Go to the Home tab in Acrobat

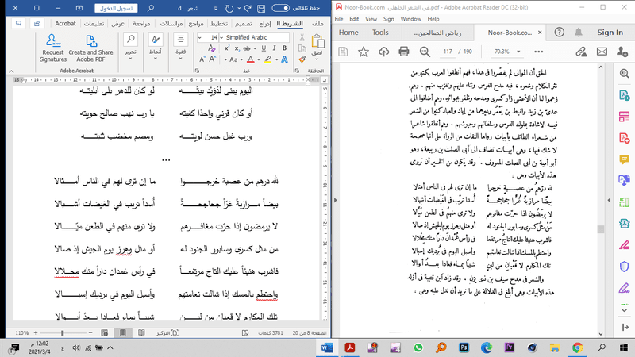(348, 33)
